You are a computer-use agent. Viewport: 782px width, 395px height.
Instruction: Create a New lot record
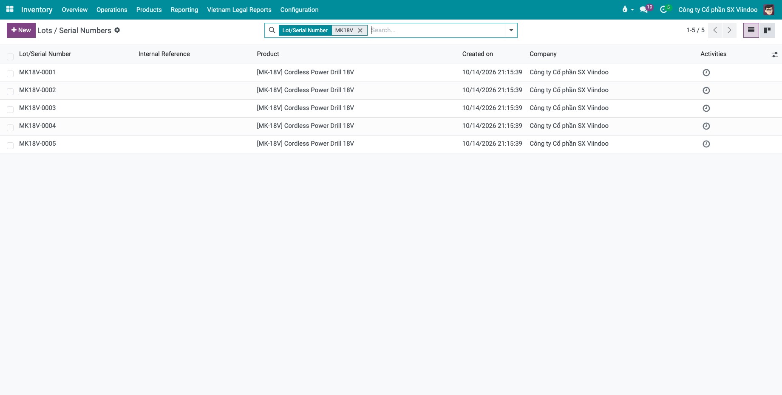[x=21, y=30]
